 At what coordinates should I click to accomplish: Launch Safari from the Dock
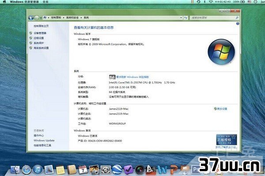point(26,169)
